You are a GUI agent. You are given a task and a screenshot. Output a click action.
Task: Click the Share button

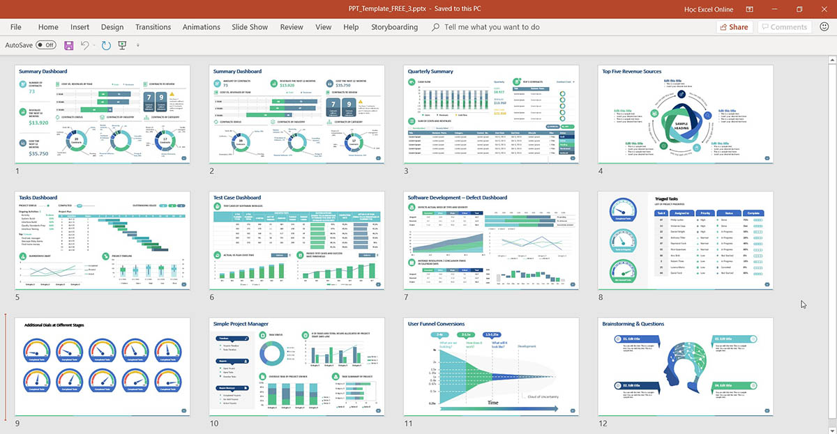(x=732, y=27)
